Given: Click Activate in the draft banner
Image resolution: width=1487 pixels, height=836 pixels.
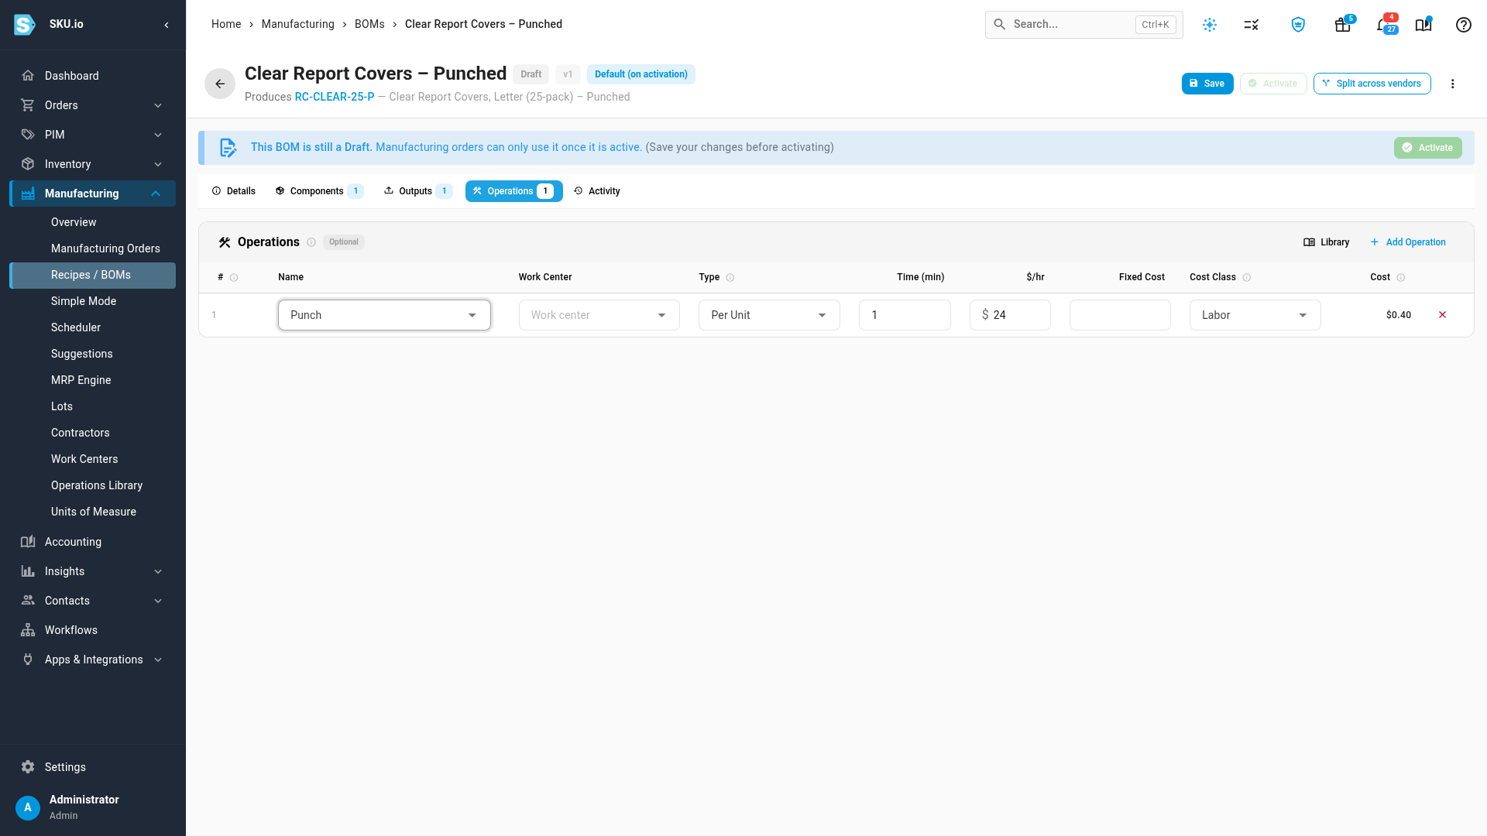Looking at the screenshot, I should [1427, 148].
